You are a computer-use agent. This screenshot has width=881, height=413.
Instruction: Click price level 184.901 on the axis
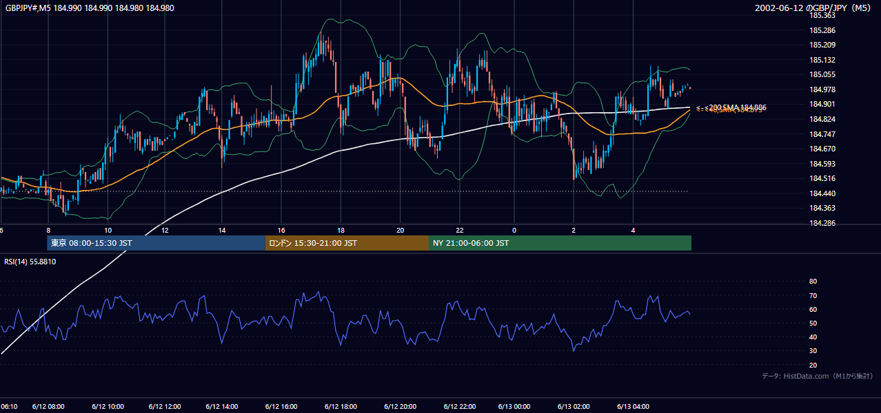[x=822, y=104]
